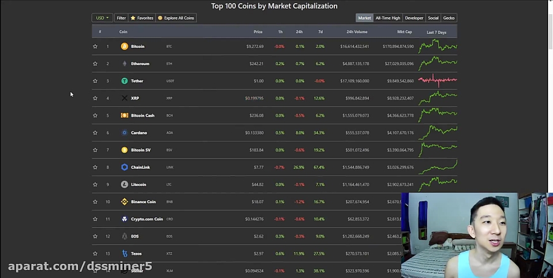This screenshot has width=553, height=278.
Task: Click the ChainLink 7-day sparkline chart
Action: [x=437, y=167]
